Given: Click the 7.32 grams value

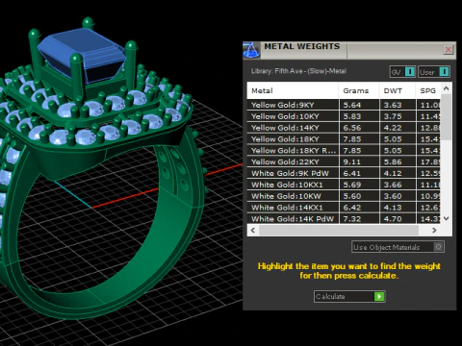Looking at the screenshot, I should pos(352,219).
